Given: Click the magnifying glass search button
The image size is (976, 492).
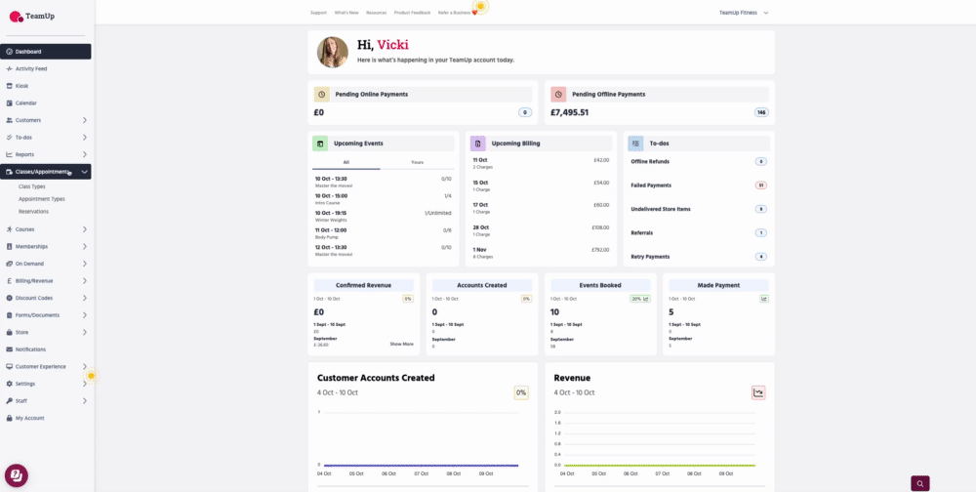Looking at the screenshot, I should click(919, 483).
